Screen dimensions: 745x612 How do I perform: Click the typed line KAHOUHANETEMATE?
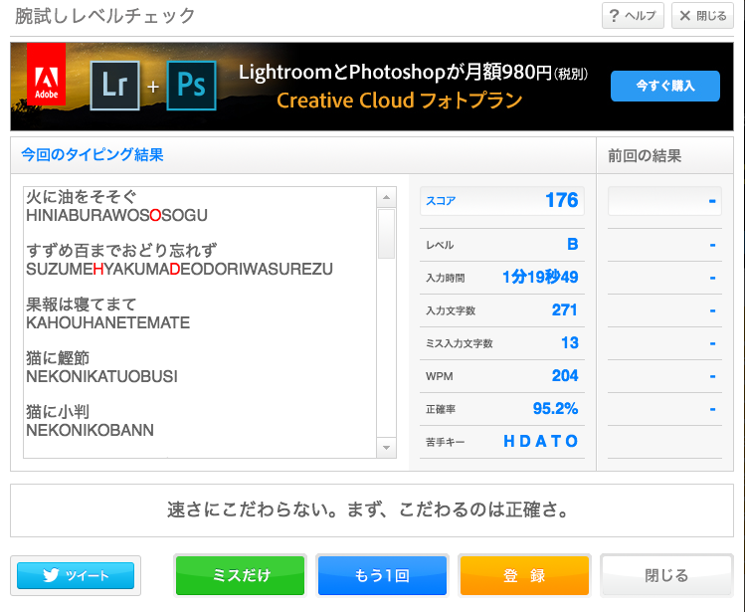107,323
